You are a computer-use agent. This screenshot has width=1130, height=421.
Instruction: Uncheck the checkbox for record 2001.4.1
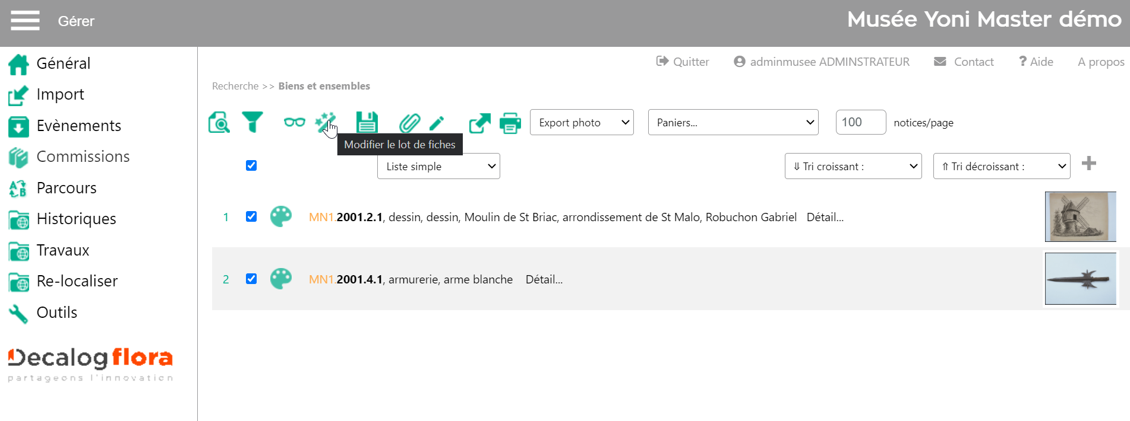coord(251,279)
